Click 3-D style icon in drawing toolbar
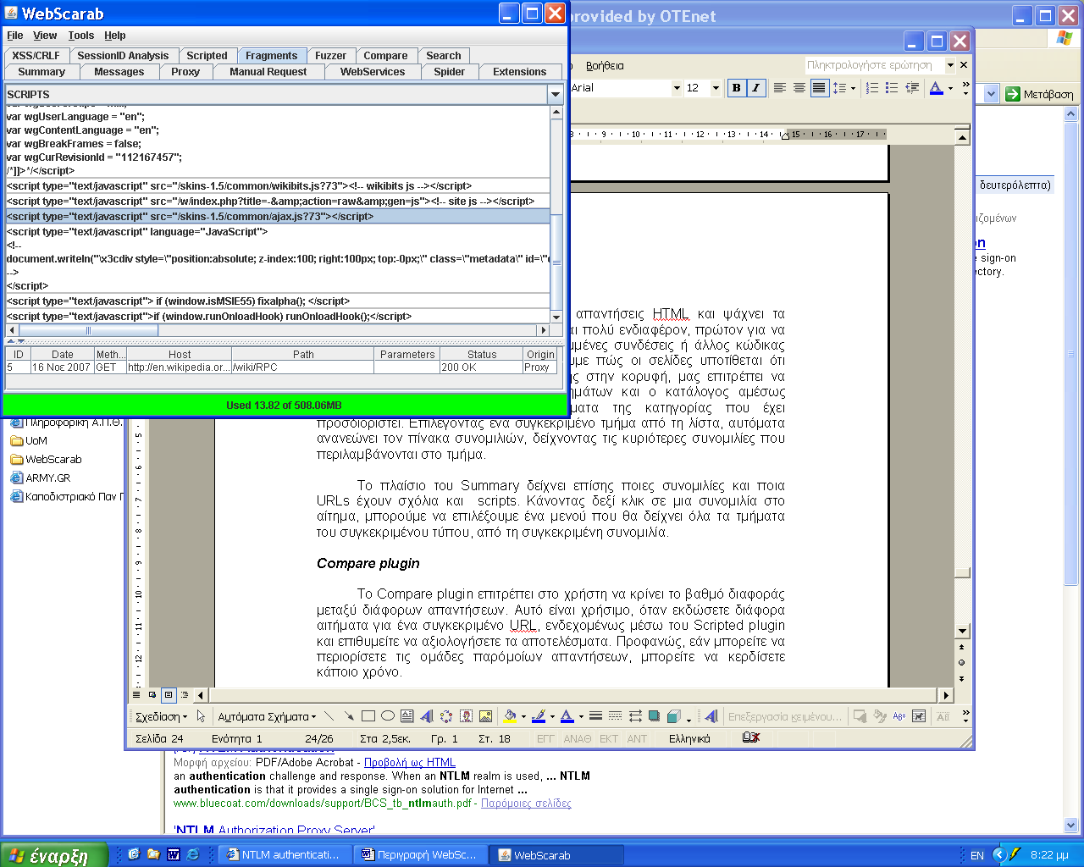 pyautogui.click(x=674, y=716)
